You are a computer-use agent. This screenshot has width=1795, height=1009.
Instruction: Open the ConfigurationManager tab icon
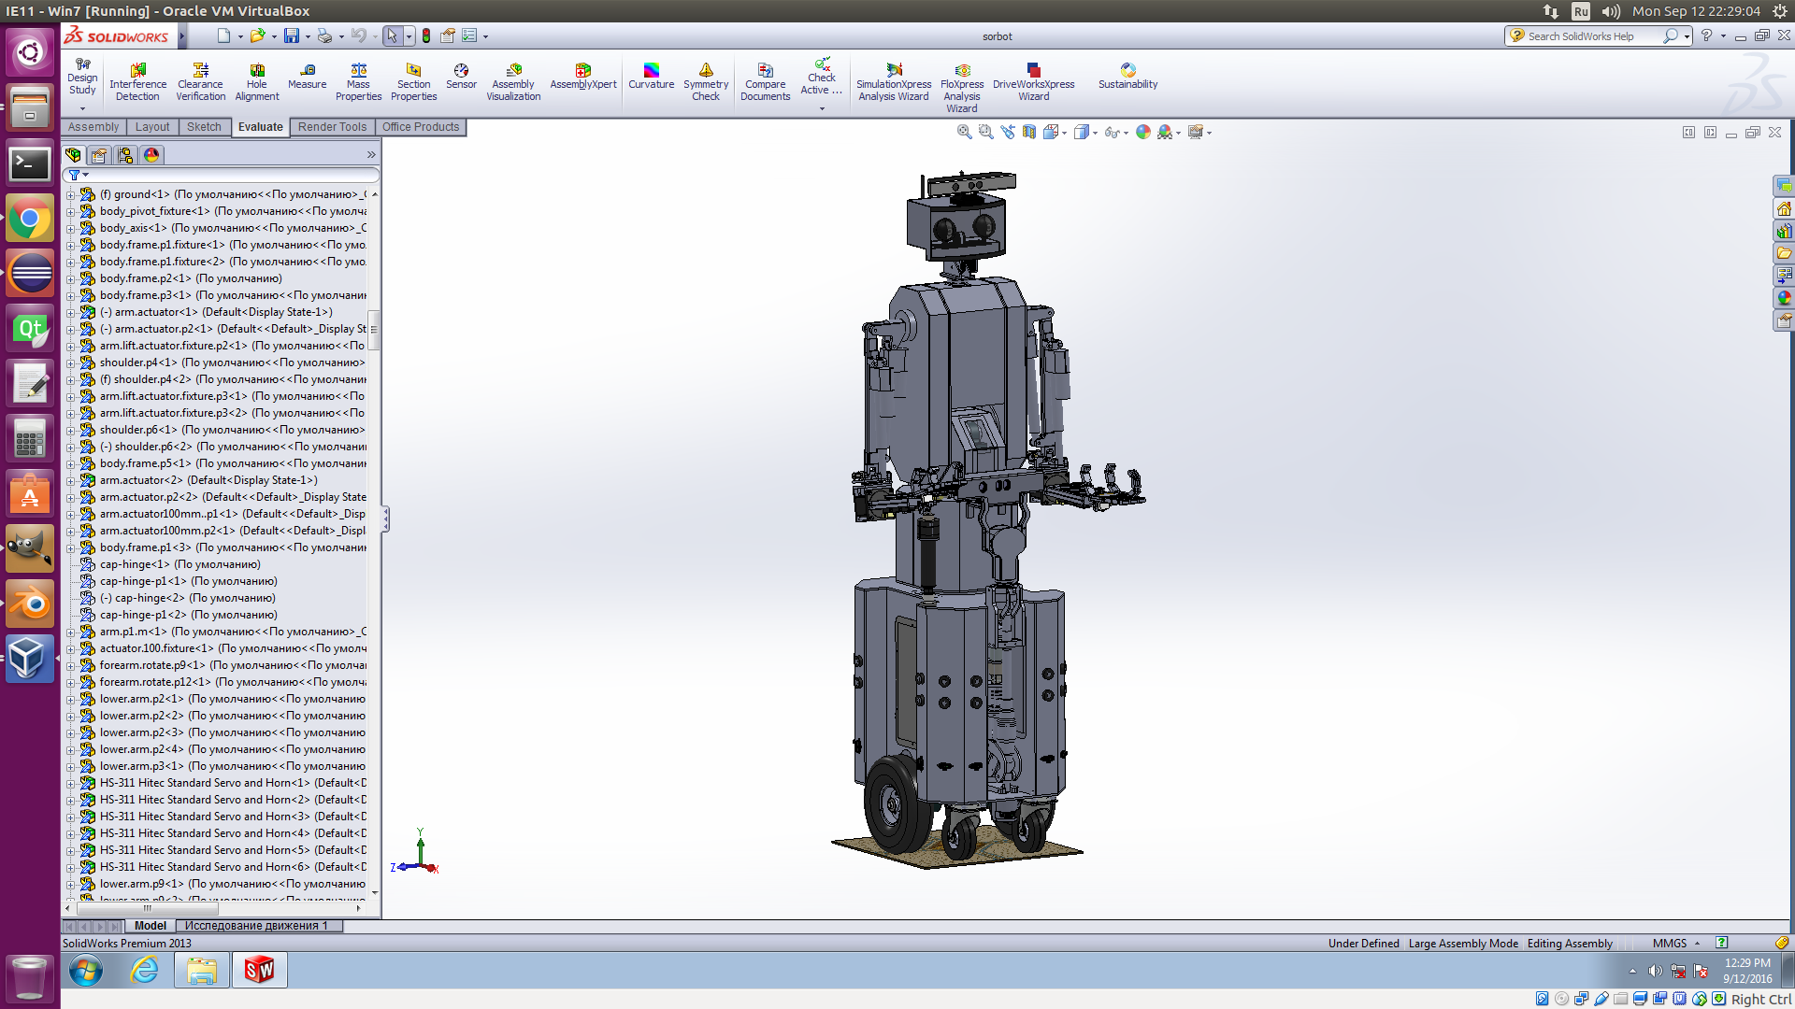click(x=125, y=155)
